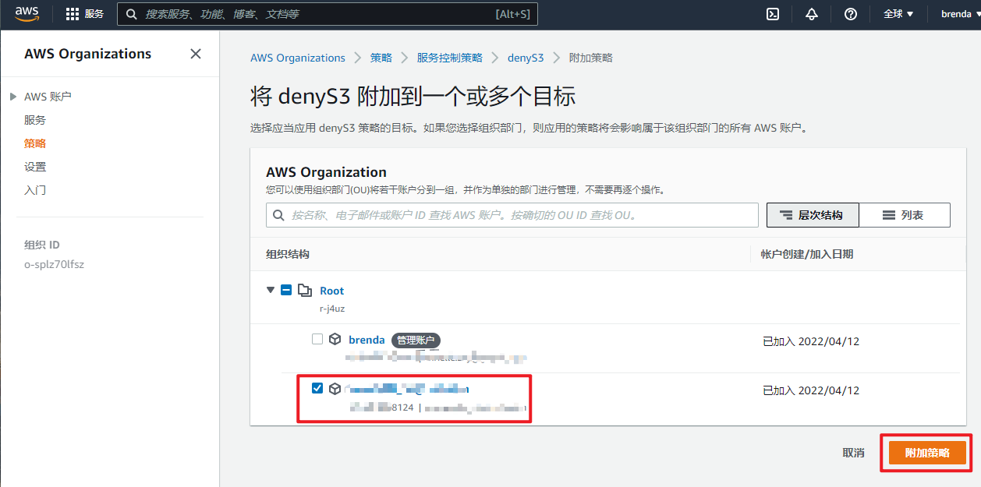This screenshot has height=487, width=981.
Task: Open the 服务 services grid menu
Action: pos(85,14)
